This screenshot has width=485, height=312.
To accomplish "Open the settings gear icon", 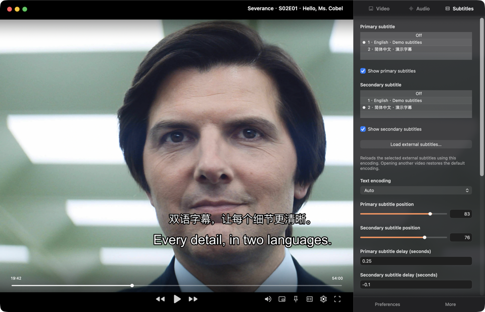I will [323, 299].
